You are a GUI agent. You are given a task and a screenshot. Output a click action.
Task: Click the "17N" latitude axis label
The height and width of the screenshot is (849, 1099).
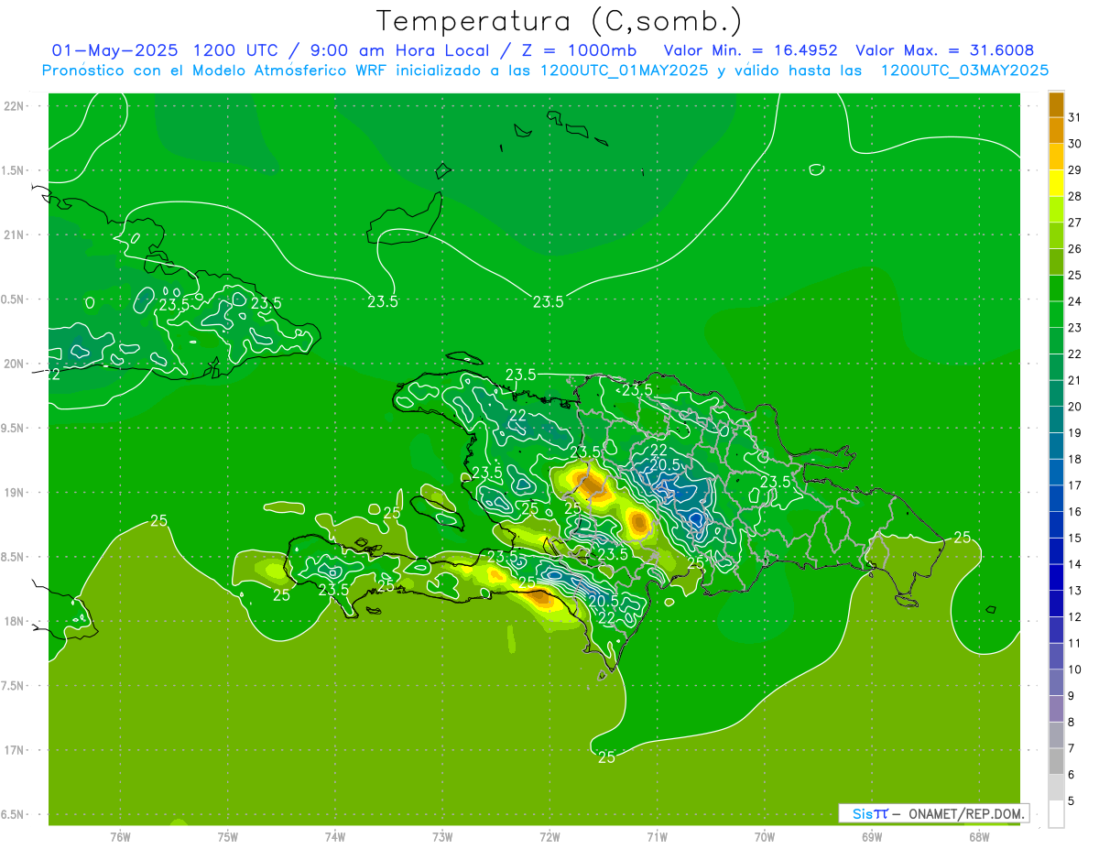(15, 750)
